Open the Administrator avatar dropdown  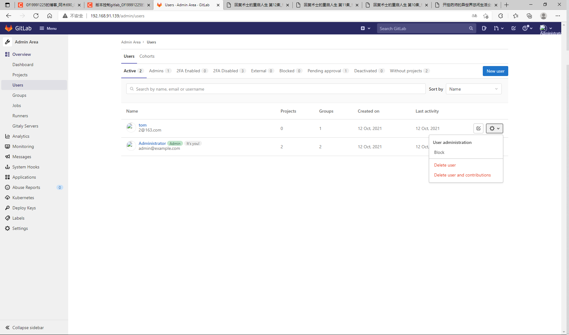coord(546,28)
